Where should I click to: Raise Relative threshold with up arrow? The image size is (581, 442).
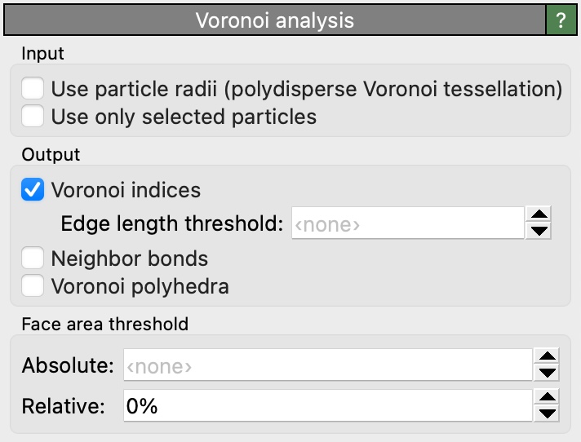(x=549, y=398)
